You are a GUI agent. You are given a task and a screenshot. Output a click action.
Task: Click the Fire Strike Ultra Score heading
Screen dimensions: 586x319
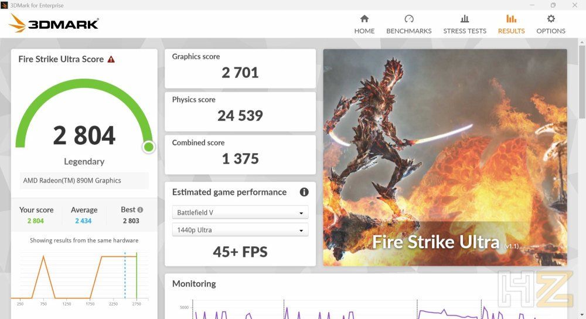coord(61,59)
